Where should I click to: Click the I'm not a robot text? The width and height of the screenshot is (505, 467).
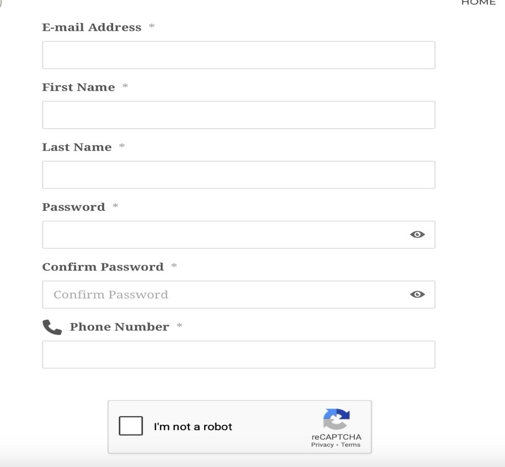point(193,426)
